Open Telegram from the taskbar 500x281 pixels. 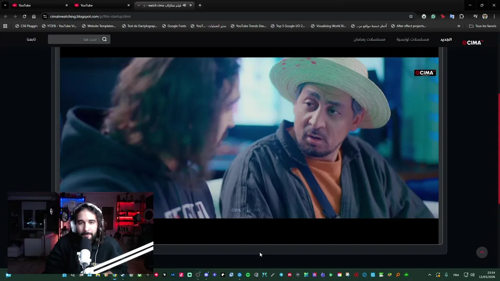281,275
